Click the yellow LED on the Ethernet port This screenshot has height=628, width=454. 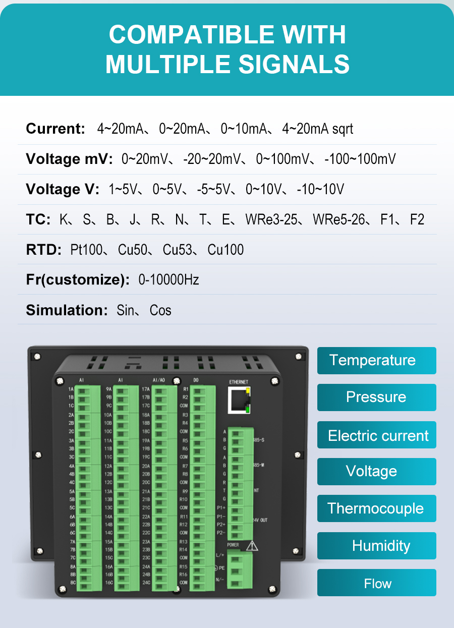(x=247, y=391)
